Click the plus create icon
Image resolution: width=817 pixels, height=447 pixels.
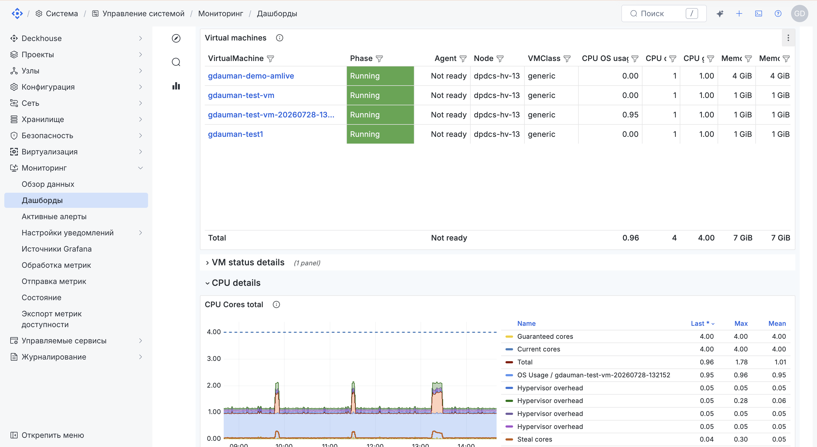click(739, 13)
